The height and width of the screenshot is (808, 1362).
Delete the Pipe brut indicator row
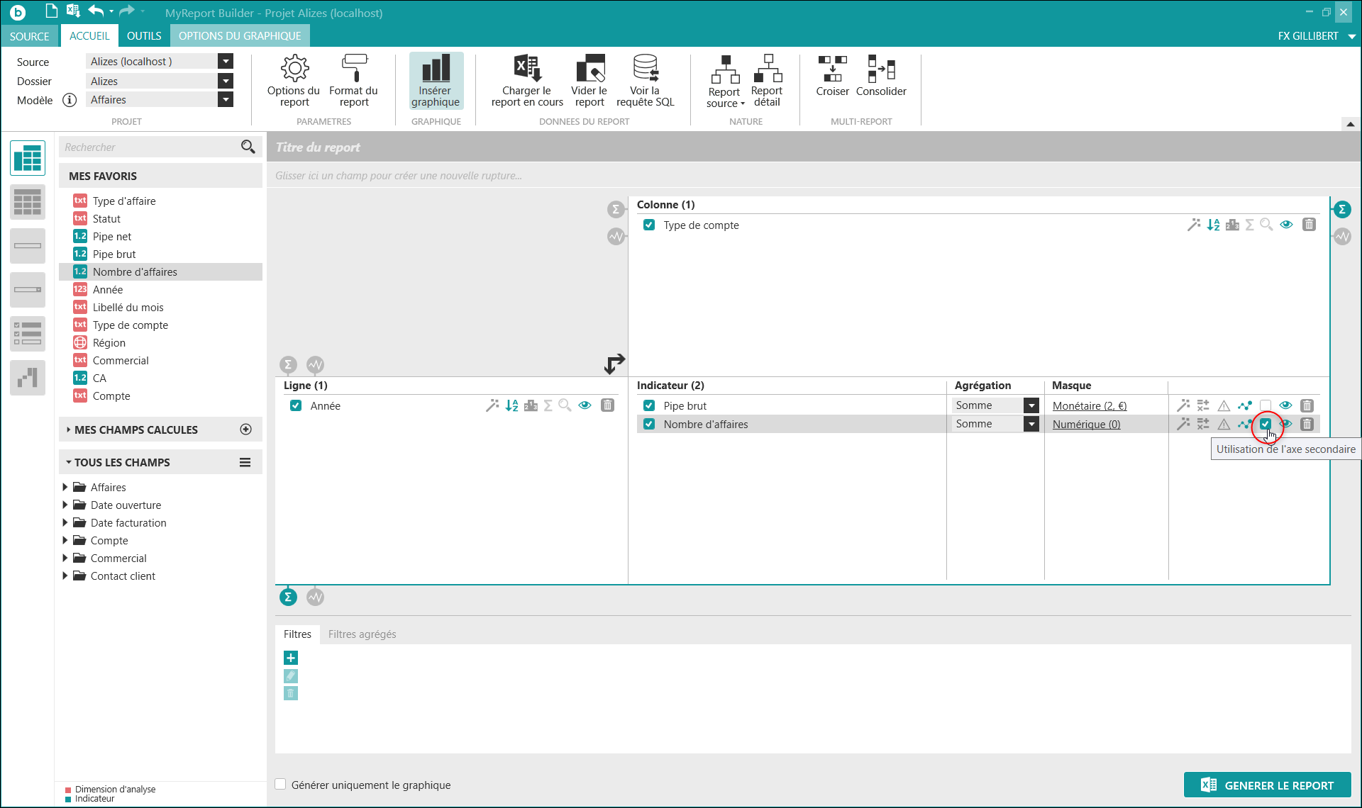click(x=1307, y=405)
